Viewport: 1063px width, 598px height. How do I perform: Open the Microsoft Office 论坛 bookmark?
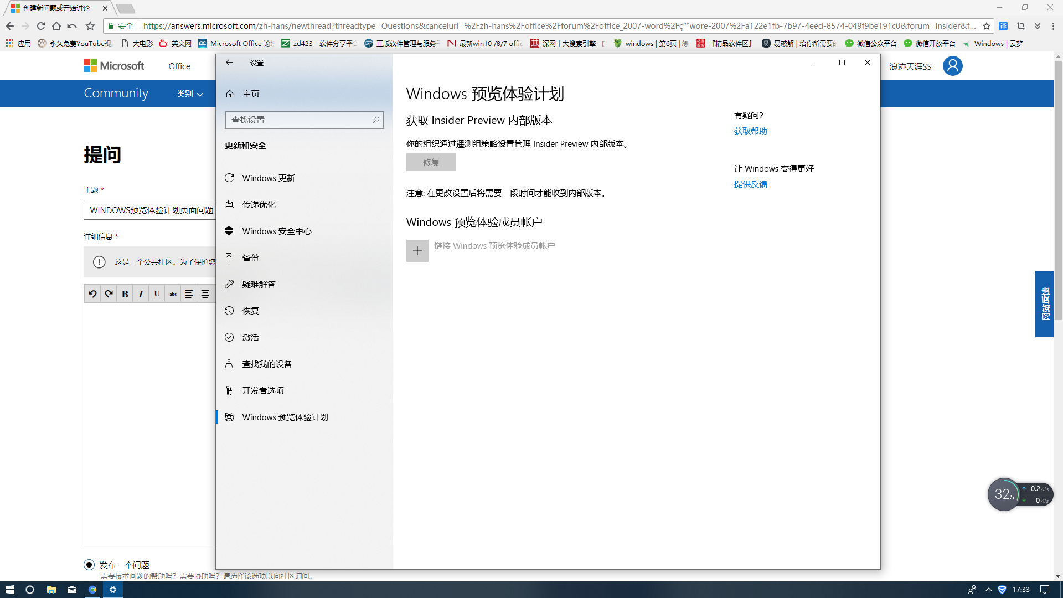click(236, 43)
